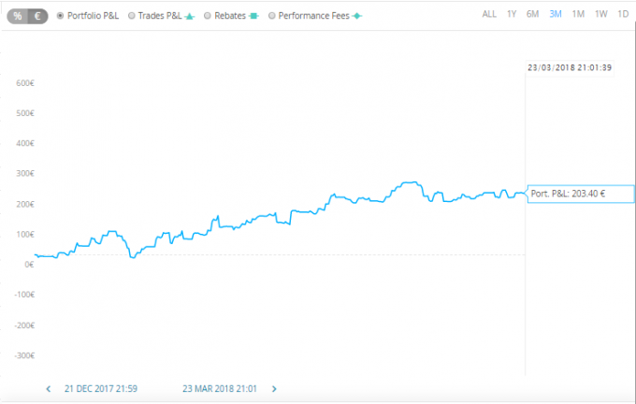Click the Performance Fees diamond legend icon
Image resolution: width=636 pixels, height=404 pixels.
coord(357,16)
